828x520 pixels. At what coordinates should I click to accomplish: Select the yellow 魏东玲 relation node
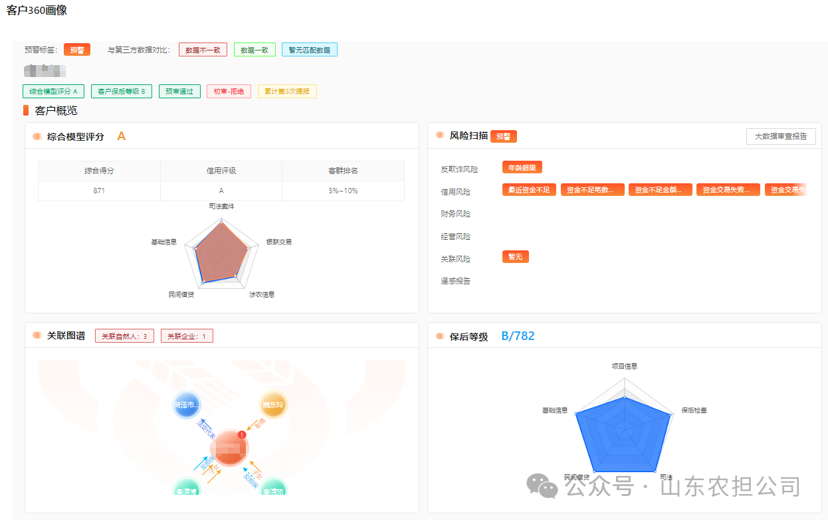coord(273,404)
